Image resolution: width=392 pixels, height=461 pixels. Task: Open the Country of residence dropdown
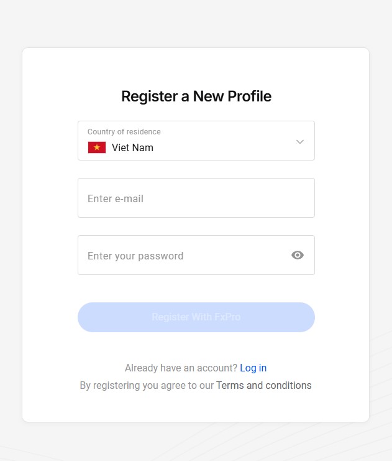point(196,141)
